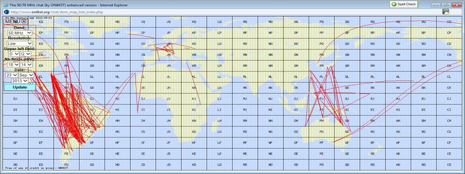Minimize the Internet Explorer window
The height and width of the screenshot is (174, 465).
(x=435, y=5)
